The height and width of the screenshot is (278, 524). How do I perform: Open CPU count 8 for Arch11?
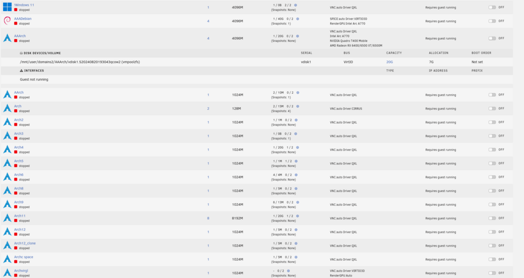208,218
